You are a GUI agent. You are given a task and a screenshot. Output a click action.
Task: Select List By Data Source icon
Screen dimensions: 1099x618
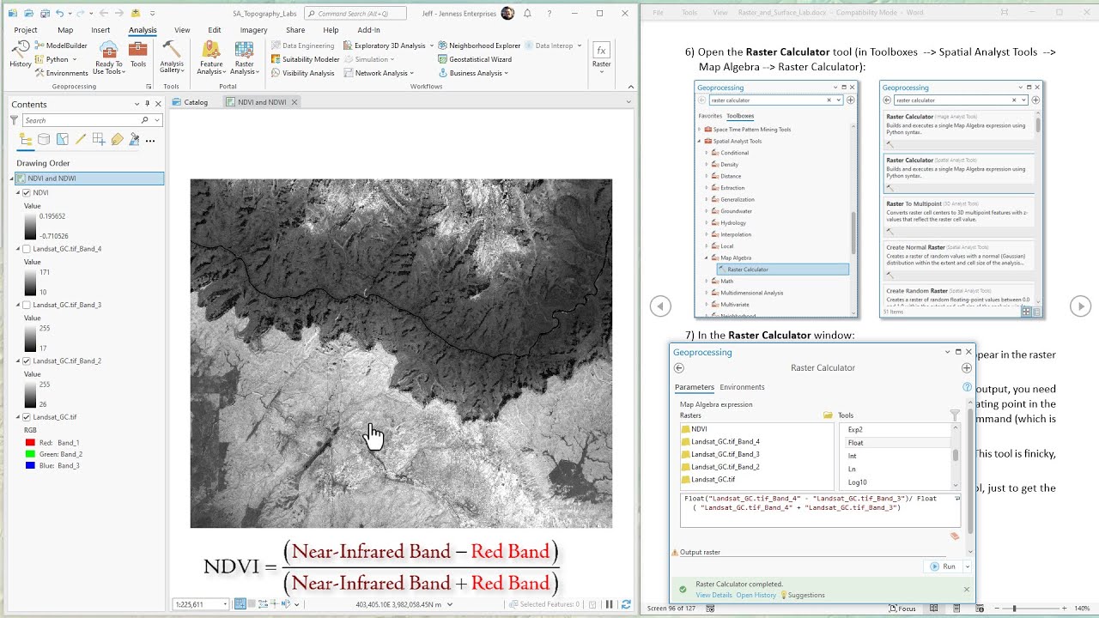[x=44, y=139]
